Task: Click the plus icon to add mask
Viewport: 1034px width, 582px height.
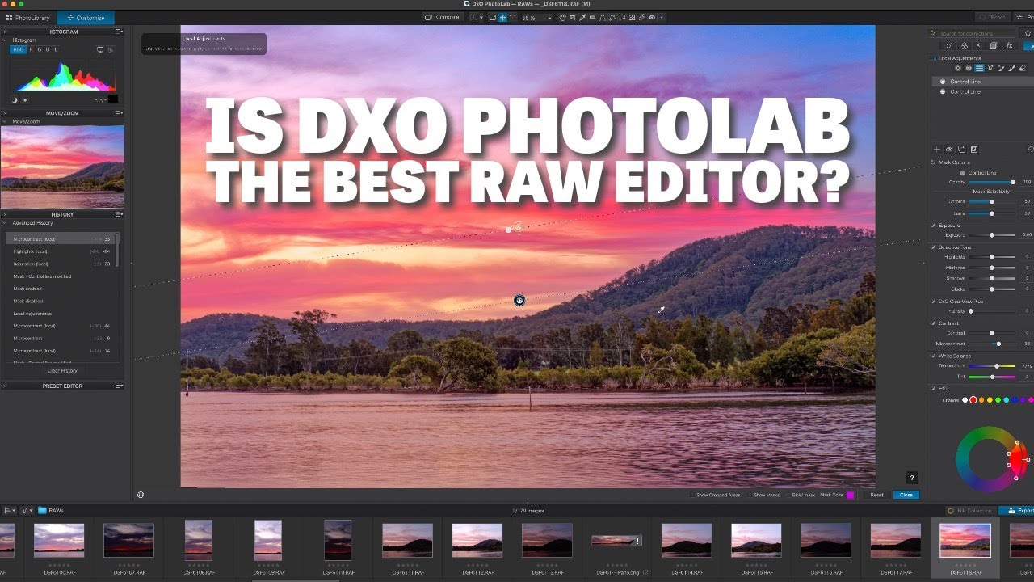Action: click(x=937, y=150)
